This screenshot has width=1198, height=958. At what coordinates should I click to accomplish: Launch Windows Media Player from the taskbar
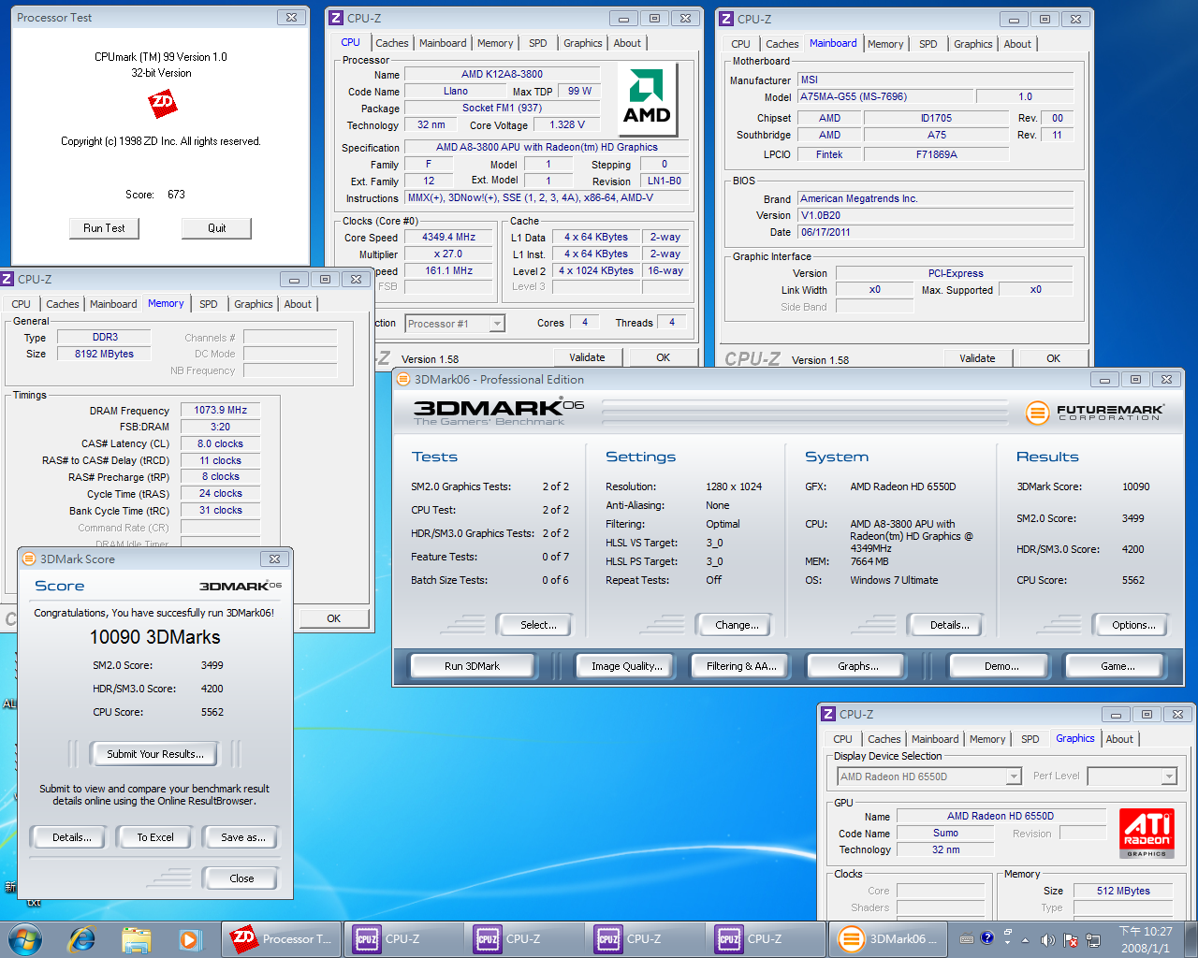(189, 939)
